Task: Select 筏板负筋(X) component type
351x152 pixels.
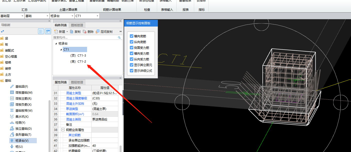Action: click(x=23, y=105)
